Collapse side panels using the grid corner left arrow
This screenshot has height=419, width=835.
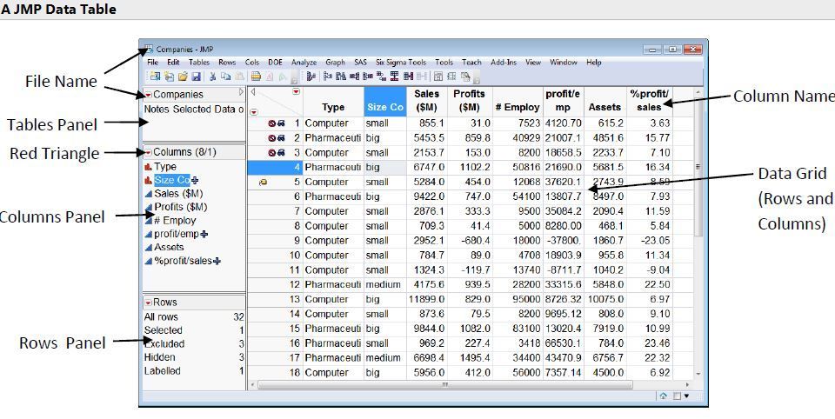coord(253,91)
